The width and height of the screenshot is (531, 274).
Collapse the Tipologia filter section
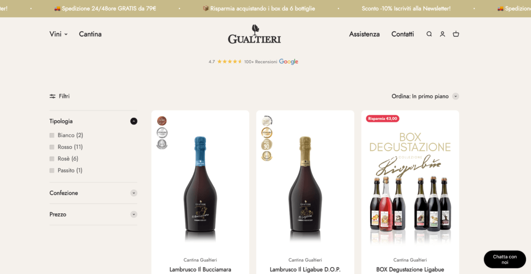pos(134,121)
